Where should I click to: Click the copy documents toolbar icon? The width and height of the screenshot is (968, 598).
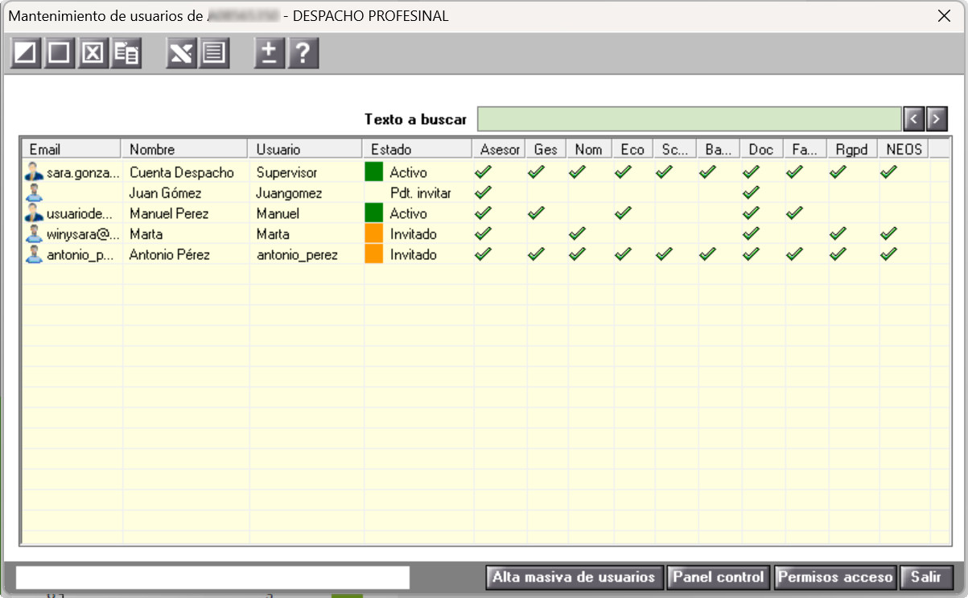[x=126, y=54]
